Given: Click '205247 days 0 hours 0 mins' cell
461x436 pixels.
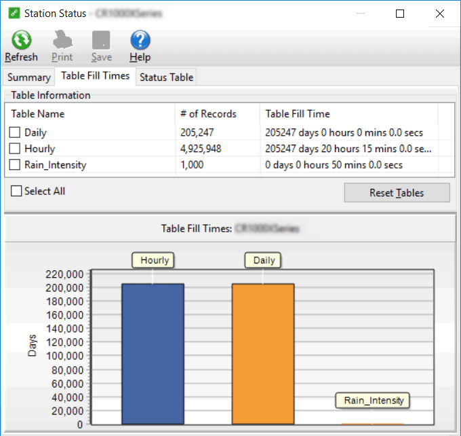Looking at the screenshot, I should (x=344, y=132).
